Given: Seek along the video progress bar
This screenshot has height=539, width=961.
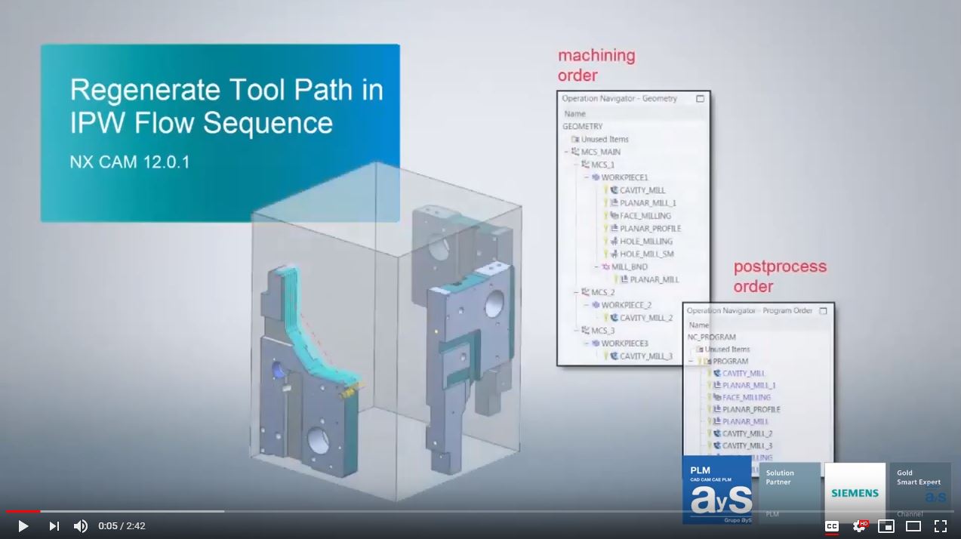Looking at the screenshot, I should [480, 511].
